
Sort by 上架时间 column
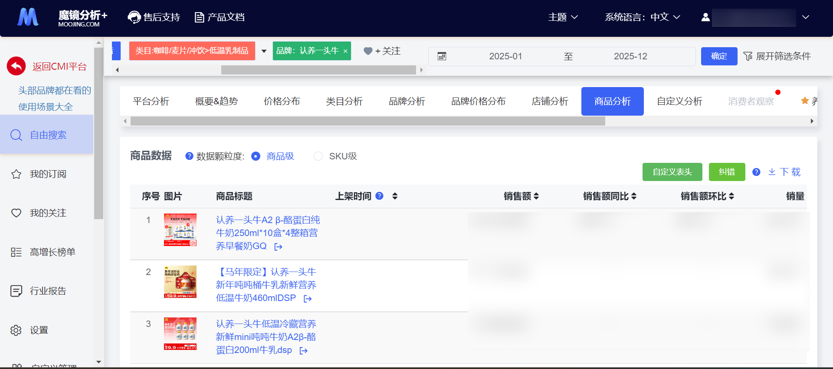pyautogui.click(x=395, y=196)
